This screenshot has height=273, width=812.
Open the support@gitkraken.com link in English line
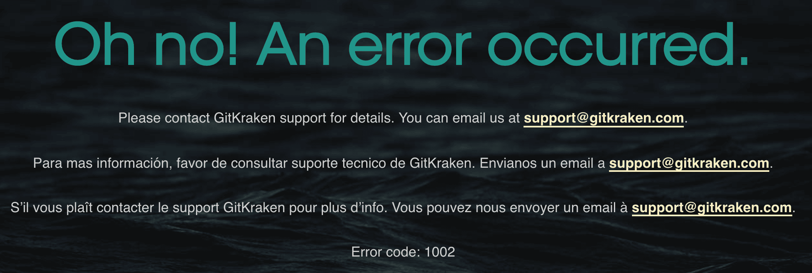[x=604, y=118]
